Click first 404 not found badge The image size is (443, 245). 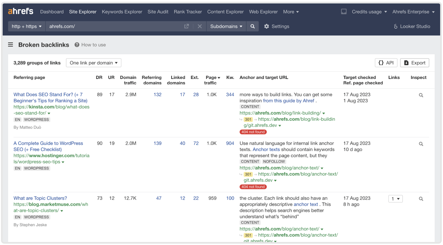tap(253, 132)
